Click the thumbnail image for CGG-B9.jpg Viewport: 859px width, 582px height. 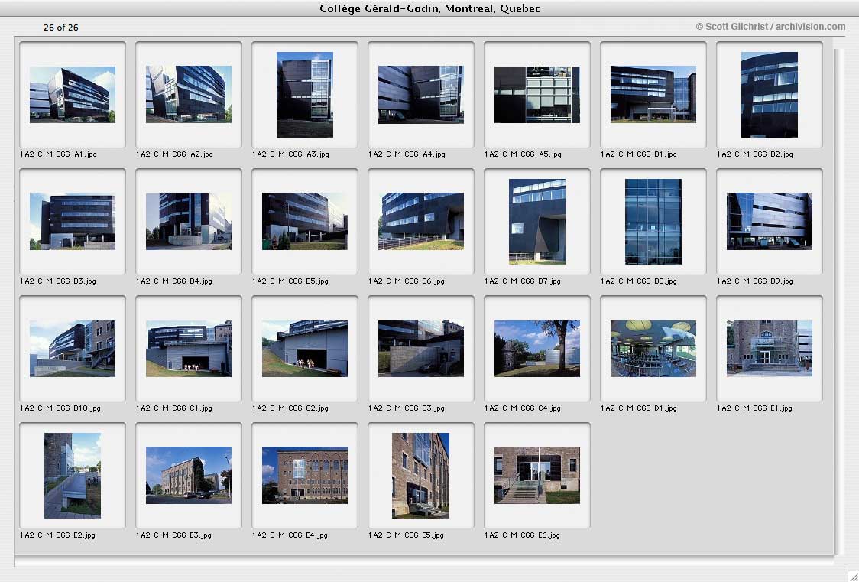[769, 221]
